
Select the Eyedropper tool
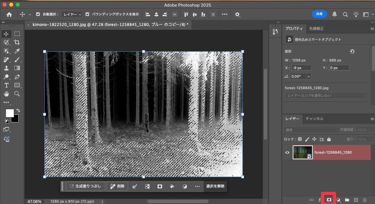pyautogui.click(x=17, y=51)
